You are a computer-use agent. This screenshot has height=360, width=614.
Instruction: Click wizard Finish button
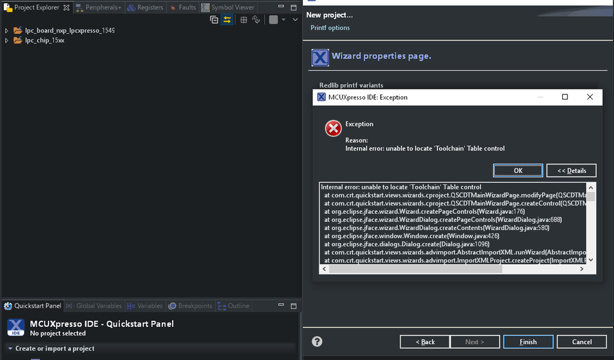point(528,342)
